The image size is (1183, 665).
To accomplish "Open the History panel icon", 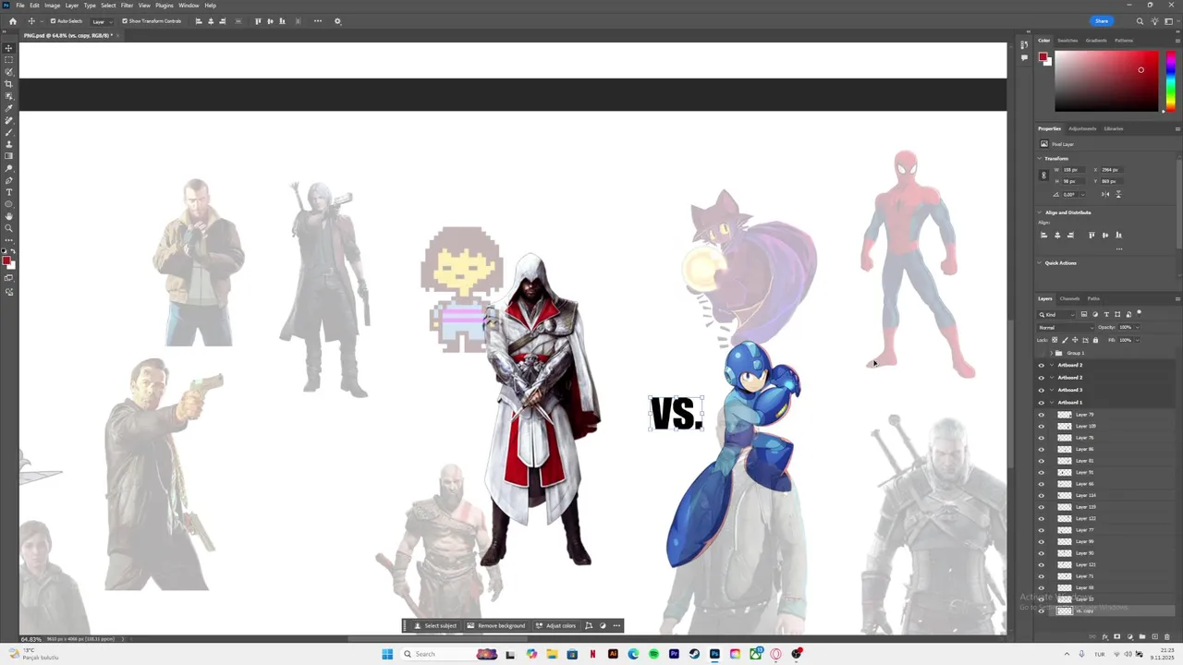I will point(1024,45).
